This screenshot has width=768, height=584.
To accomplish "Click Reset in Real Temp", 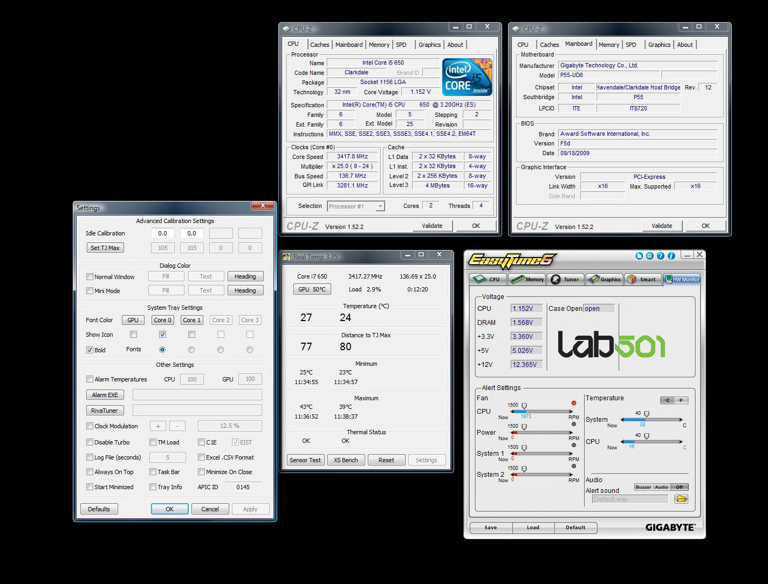I will click(x=386, y=460).
